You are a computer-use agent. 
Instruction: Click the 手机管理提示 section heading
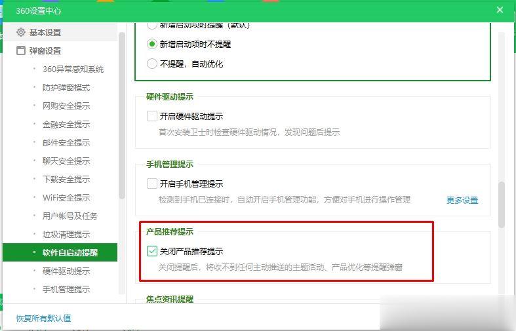(x=169, y=164)
